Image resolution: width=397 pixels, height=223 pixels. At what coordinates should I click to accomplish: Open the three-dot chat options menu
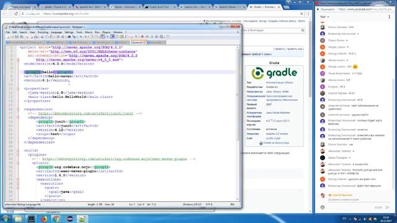(389, 17)
